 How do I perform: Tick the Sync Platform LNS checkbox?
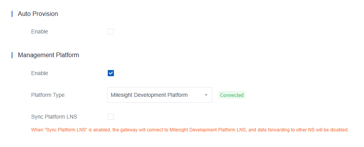pyautogui.click(x=111, y=117)
